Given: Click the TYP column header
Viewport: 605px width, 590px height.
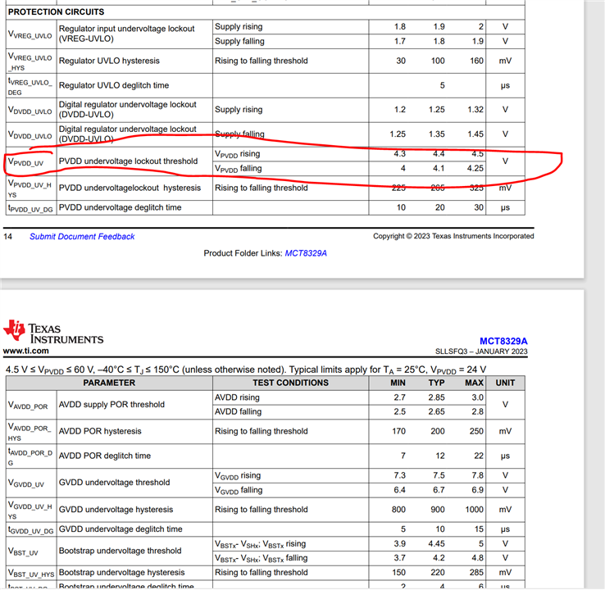Looking at the screenshot, I should 436,383.
